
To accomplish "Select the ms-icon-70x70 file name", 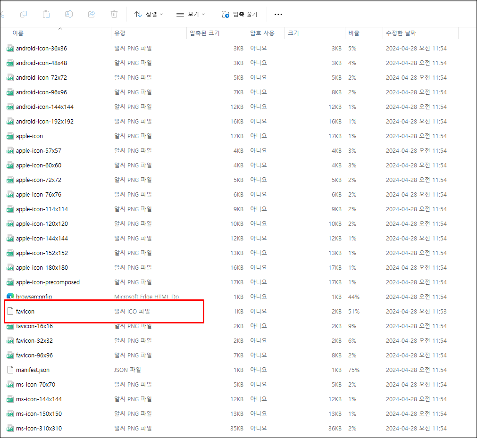I will (x=35, y=385).
